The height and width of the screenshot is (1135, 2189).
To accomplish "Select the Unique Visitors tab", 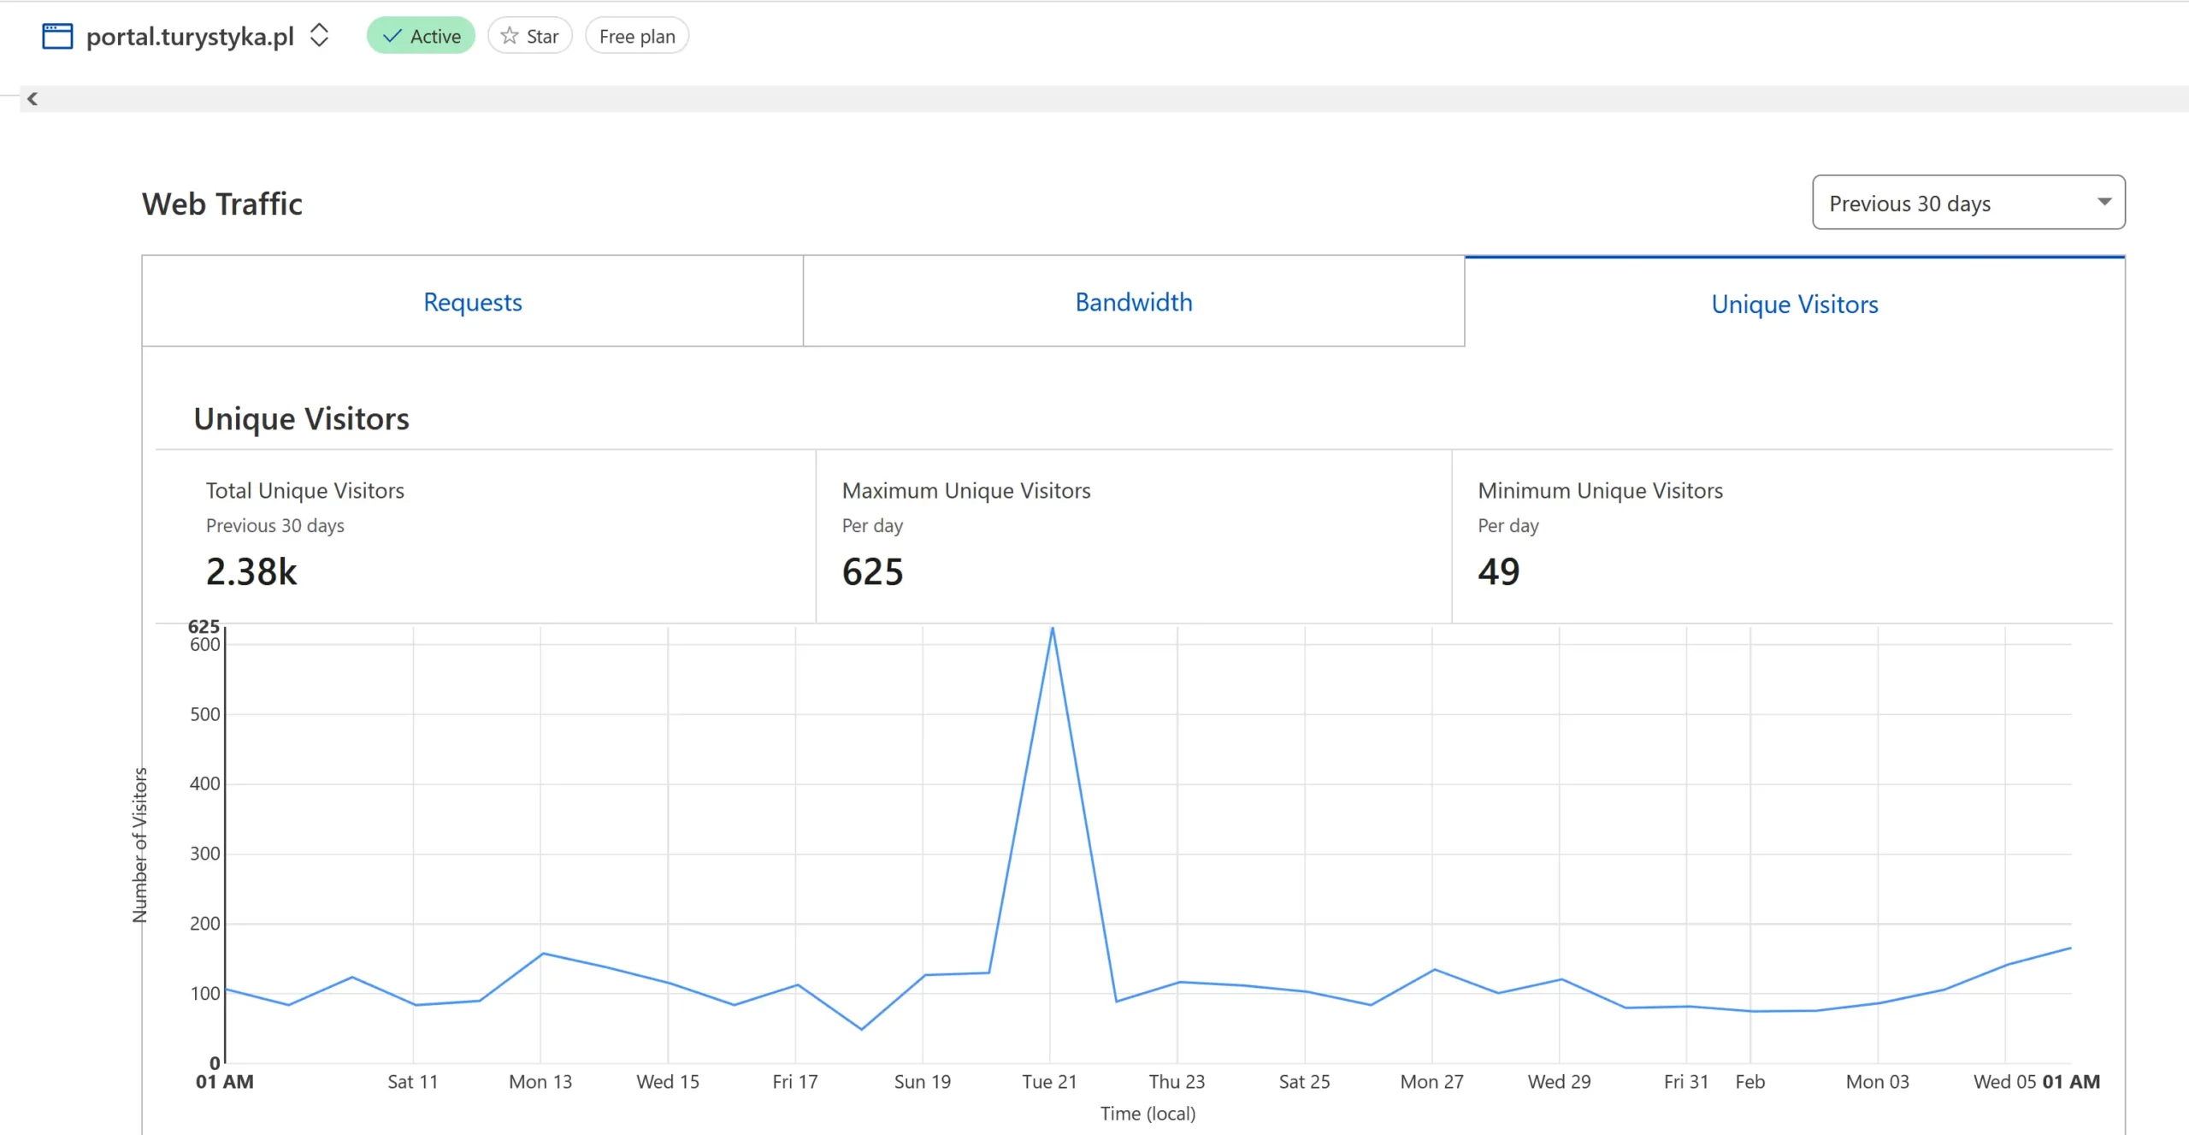I will pyautogui.click(x=1794, y=304).
